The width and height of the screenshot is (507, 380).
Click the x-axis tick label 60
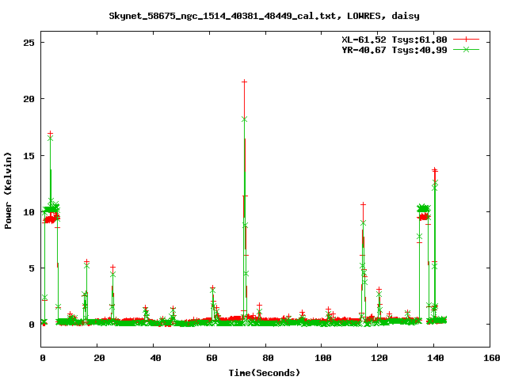coord(212,358)
